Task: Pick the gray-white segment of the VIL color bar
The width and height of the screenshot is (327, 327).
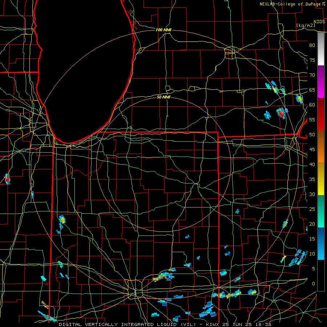Action: [x=321, y=49]
